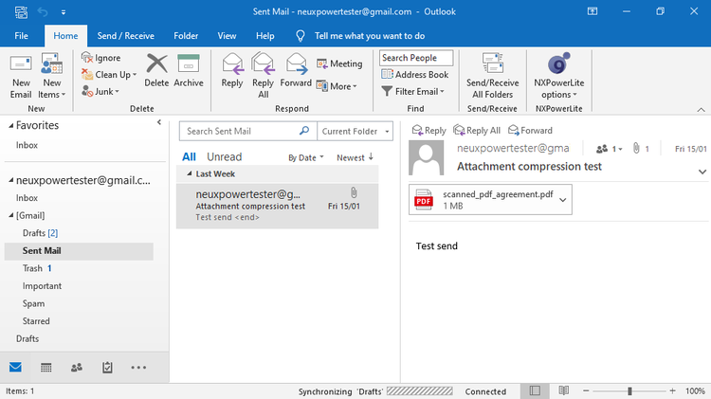Open the By Date sort dropdown

click(306, 157)
